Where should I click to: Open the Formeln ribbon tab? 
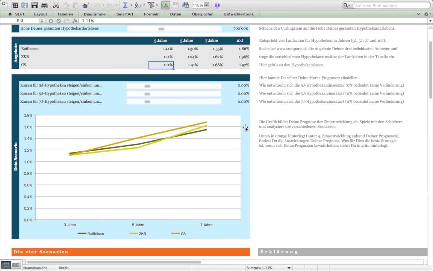[151, 14]
